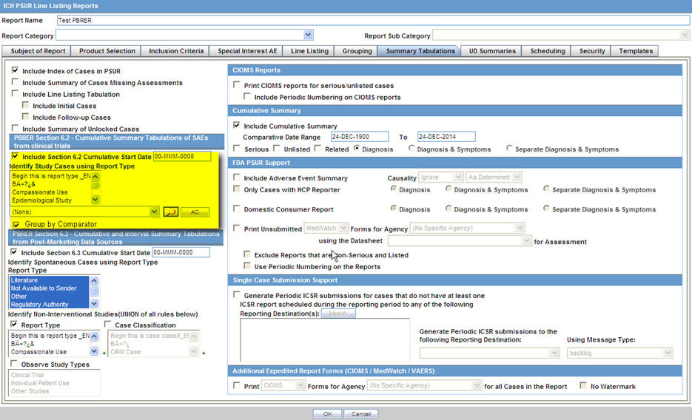Open the Report Category dropdown
The width and height of the screenshot is (692, 420).
[x=308, y=35]
